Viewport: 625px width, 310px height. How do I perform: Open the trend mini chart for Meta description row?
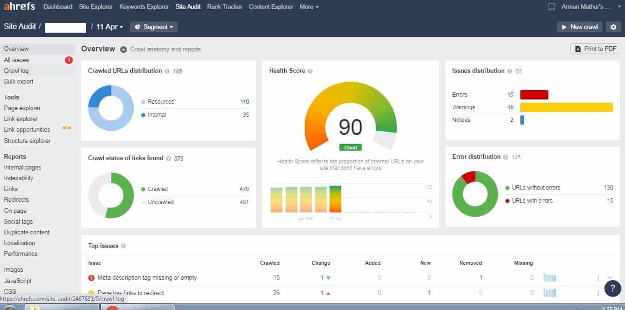(x=550, y=278)
